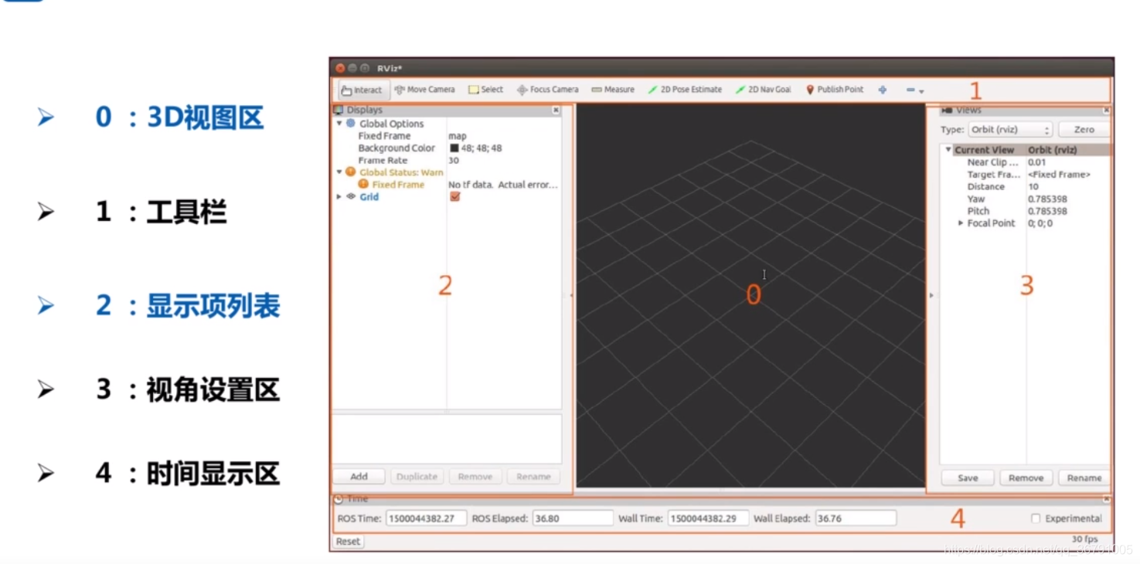
Task: Click the Rename button in Views panel
Action: pyautogui.click(x=1084, y=478)
